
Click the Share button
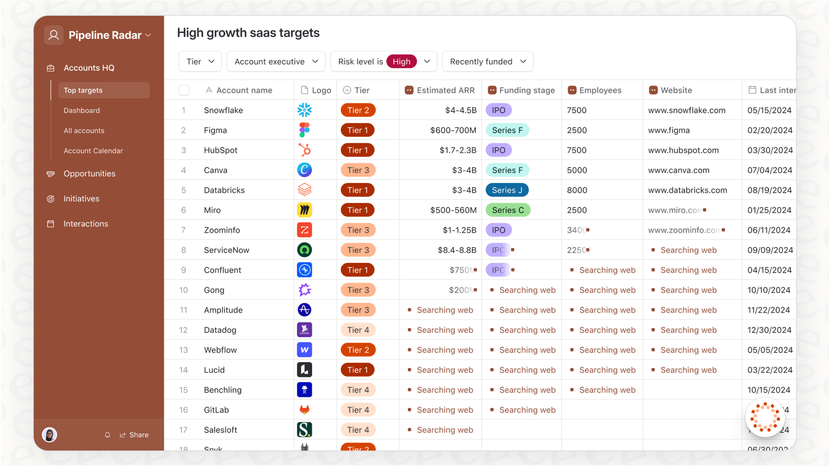pos(134,435)
